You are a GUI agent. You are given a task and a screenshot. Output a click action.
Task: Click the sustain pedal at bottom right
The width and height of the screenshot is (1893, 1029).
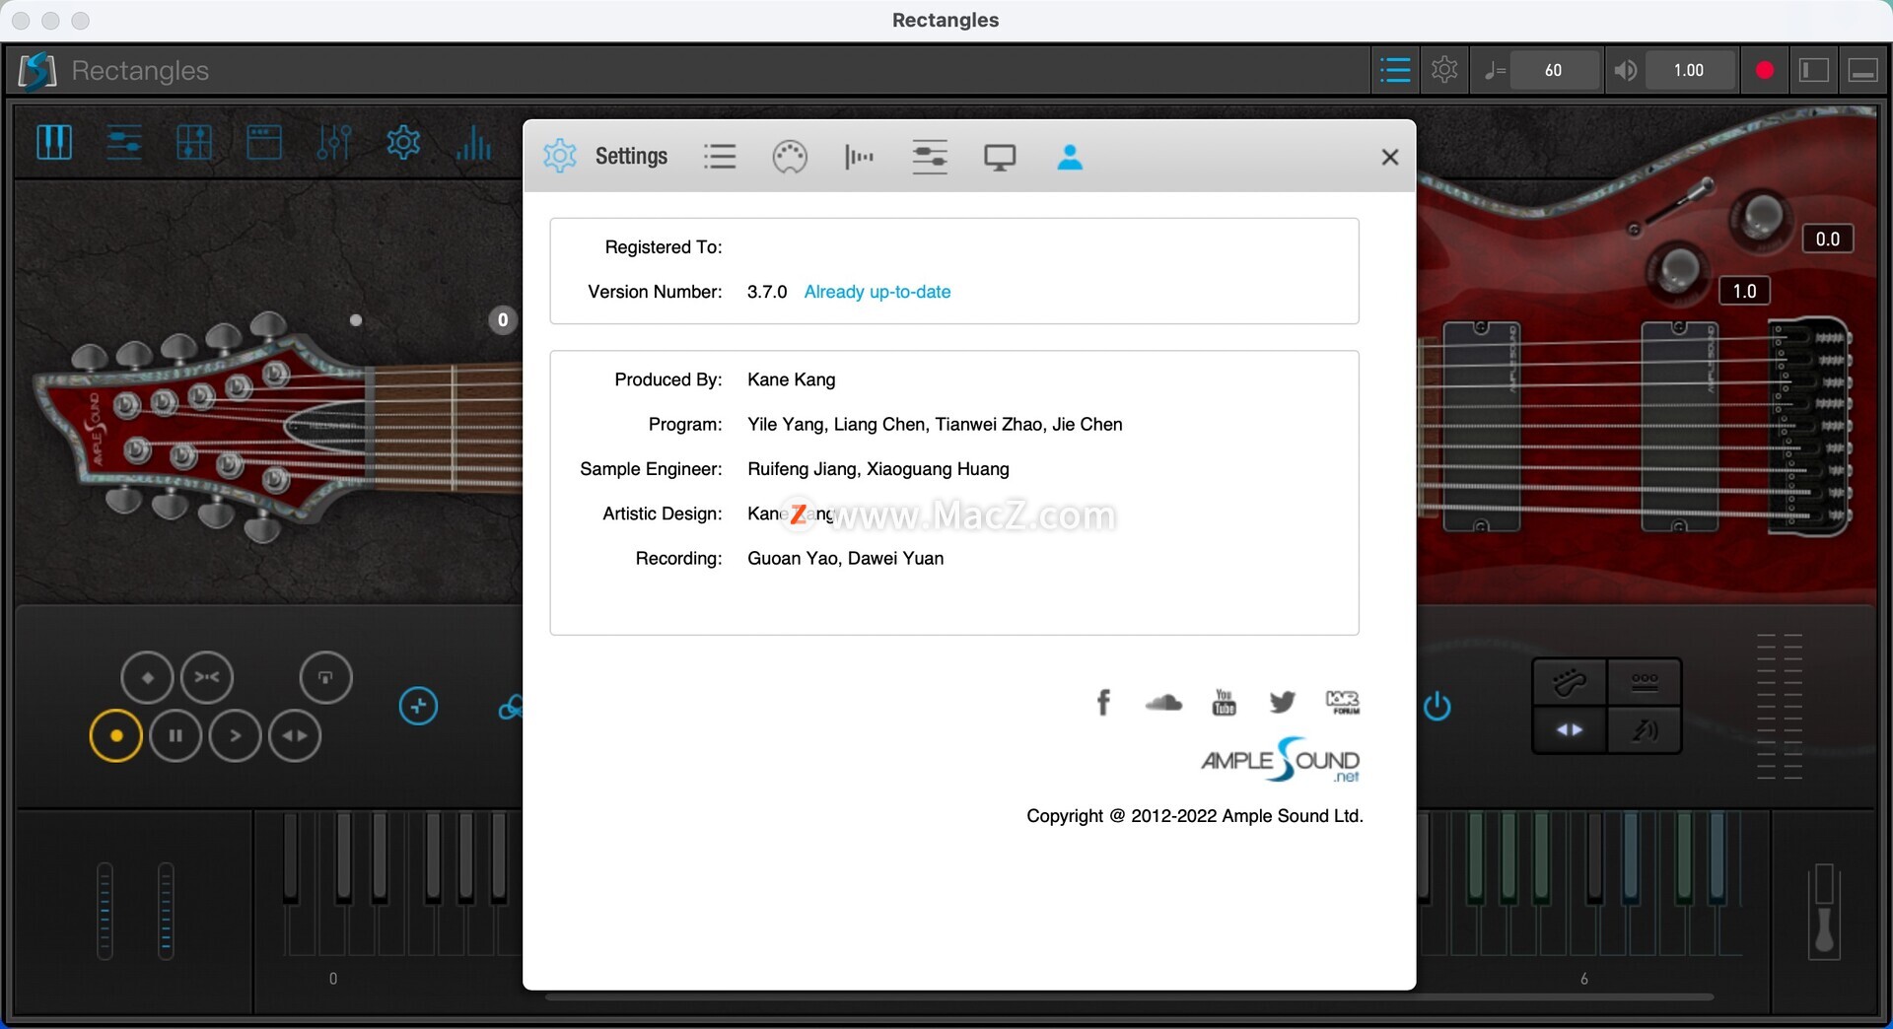click(1824, 911)
